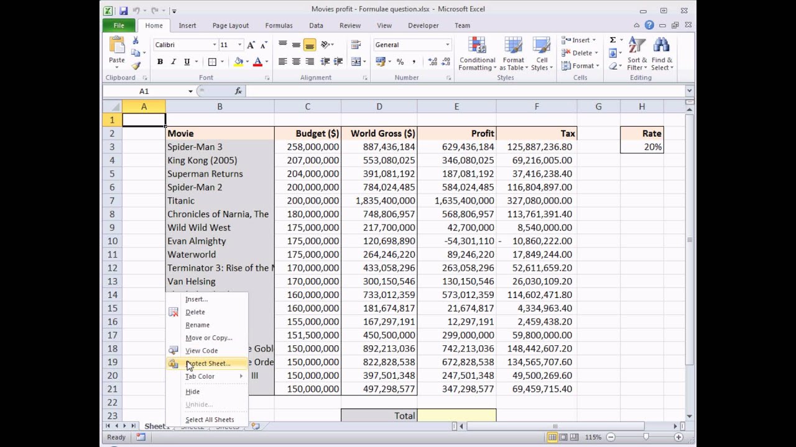Switch to the Developer tab
796x447 pixels.
tap(423, 25)
